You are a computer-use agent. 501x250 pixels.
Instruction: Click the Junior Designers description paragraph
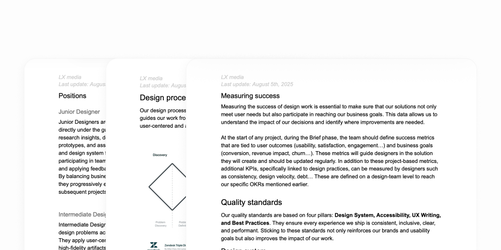point(82,157)
